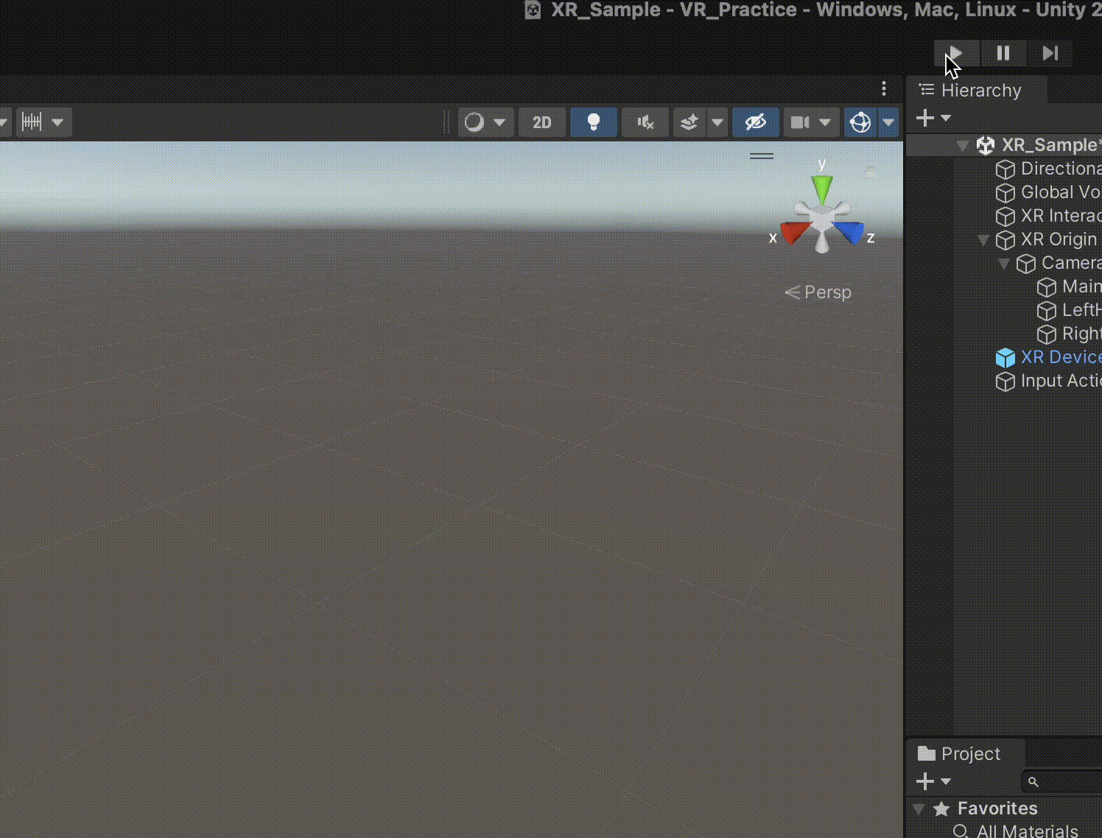
Task: Toggle the scene gizmo rotation lock icon
Action: coord(870,172)
